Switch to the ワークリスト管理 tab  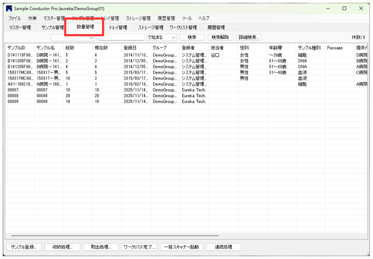pos(183,27)
